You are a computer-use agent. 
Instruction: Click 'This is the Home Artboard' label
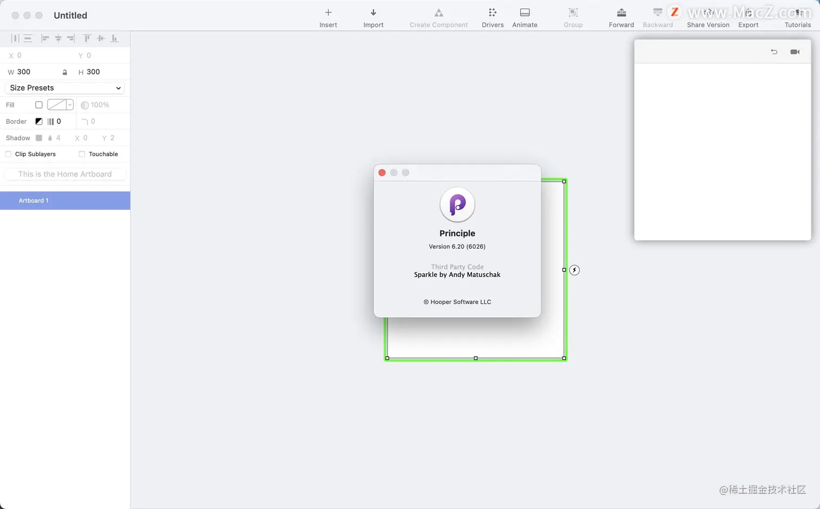[x=65, y=174]
